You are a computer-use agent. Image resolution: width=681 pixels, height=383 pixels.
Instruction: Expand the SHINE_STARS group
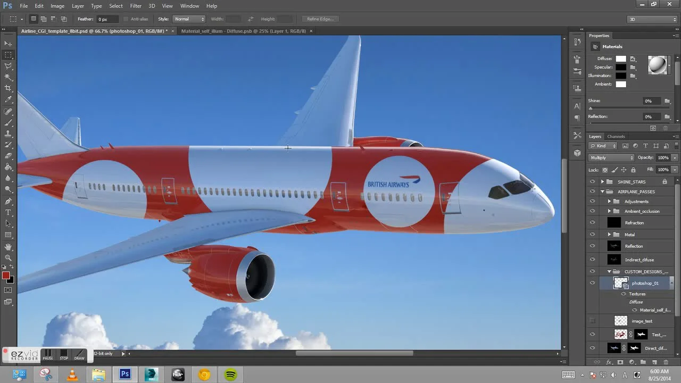pos(603,182)
